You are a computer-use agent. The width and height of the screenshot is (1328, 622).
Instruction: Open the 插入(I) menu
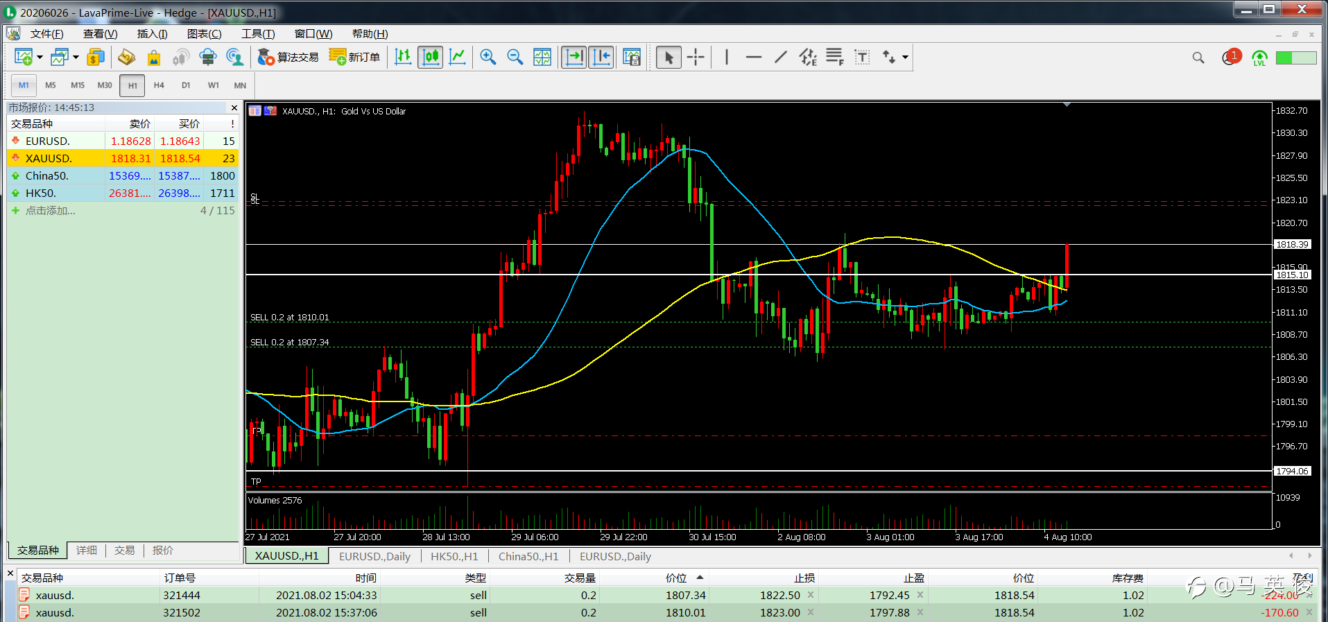(152, 34)
